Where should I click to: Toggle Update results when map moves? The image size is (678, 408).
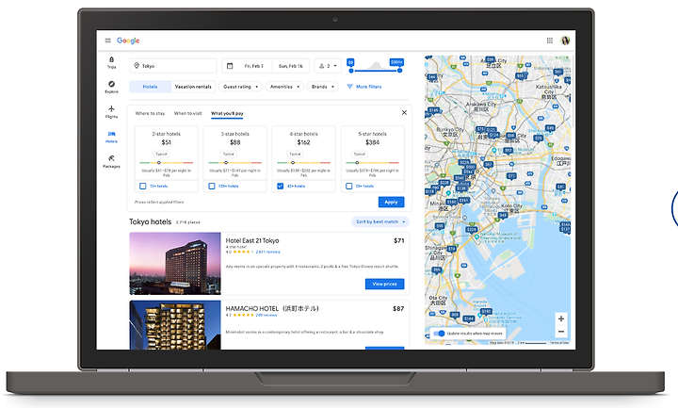(x=439, y=334)
